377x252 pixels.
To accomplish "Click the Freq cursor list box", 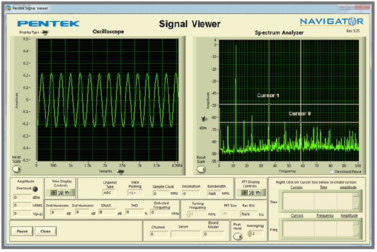I will (320, 229).
